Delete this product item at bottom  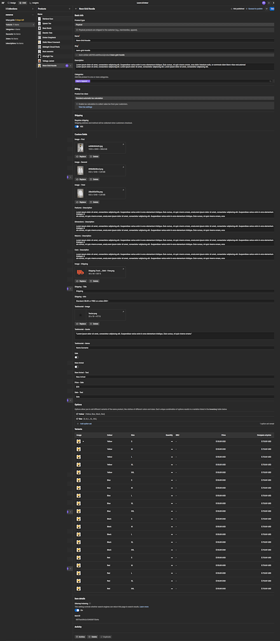click(x=93, y=637)
